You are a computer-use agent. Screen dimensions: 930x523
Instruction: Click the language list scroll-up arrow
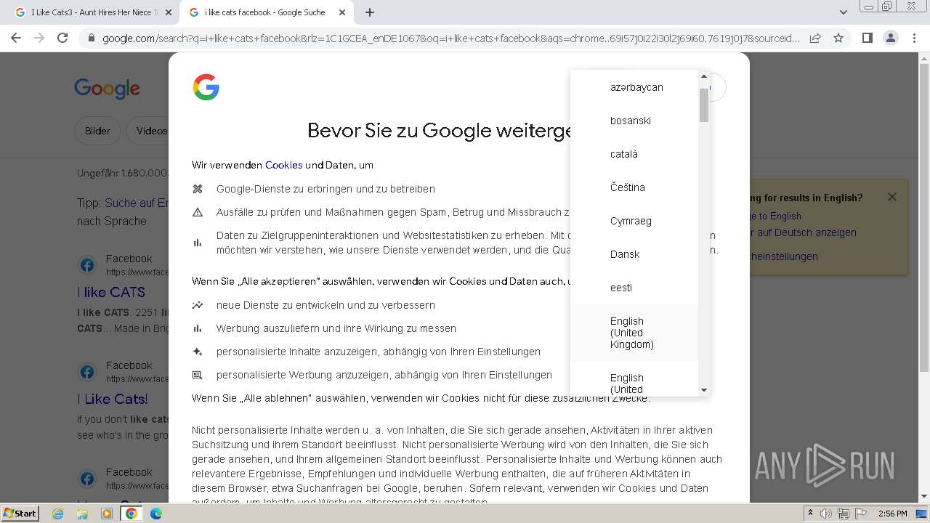click(x=703, y=76)
